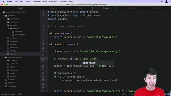Click the 14:34 cursor position in status bar
Image resolution: width=171 pixels, height=96 pixels.
pos(20,94)
